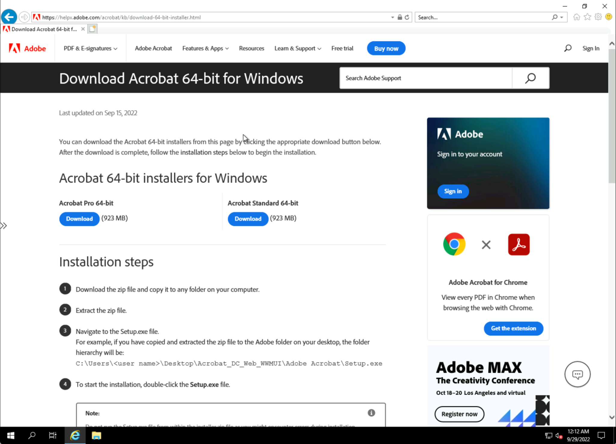Open the favorites star icon
The height and width of the screenshot is (444, 616).
click(587, 17)
